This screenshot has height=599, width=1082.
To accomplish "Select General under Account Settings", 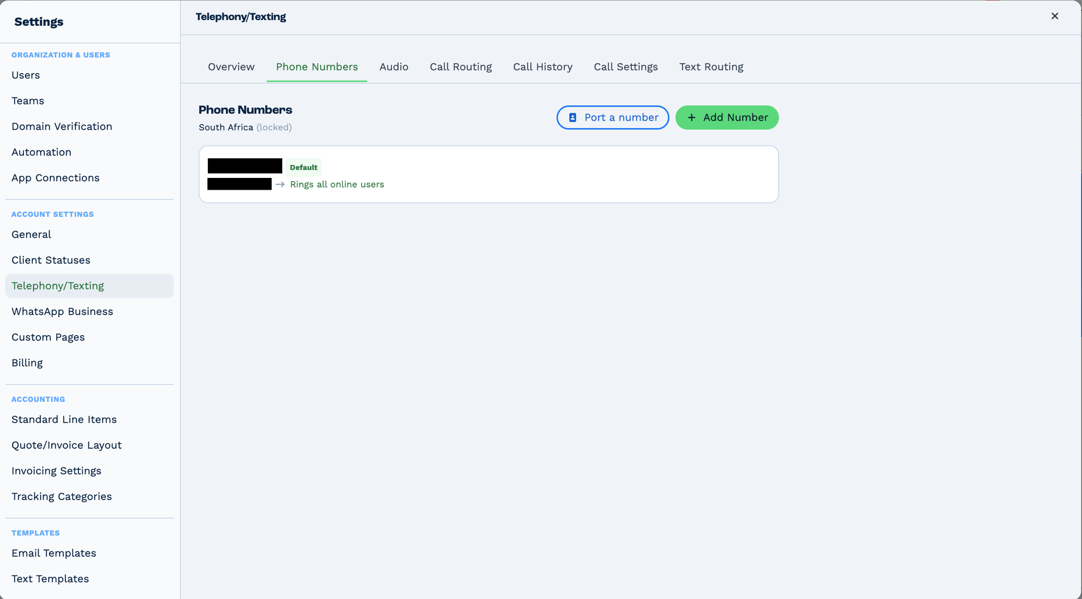I will (89, 235).
